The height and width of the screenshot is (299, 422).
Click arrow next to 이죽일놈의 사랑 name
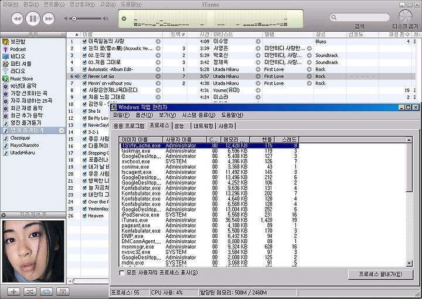[x=158, y=41]
